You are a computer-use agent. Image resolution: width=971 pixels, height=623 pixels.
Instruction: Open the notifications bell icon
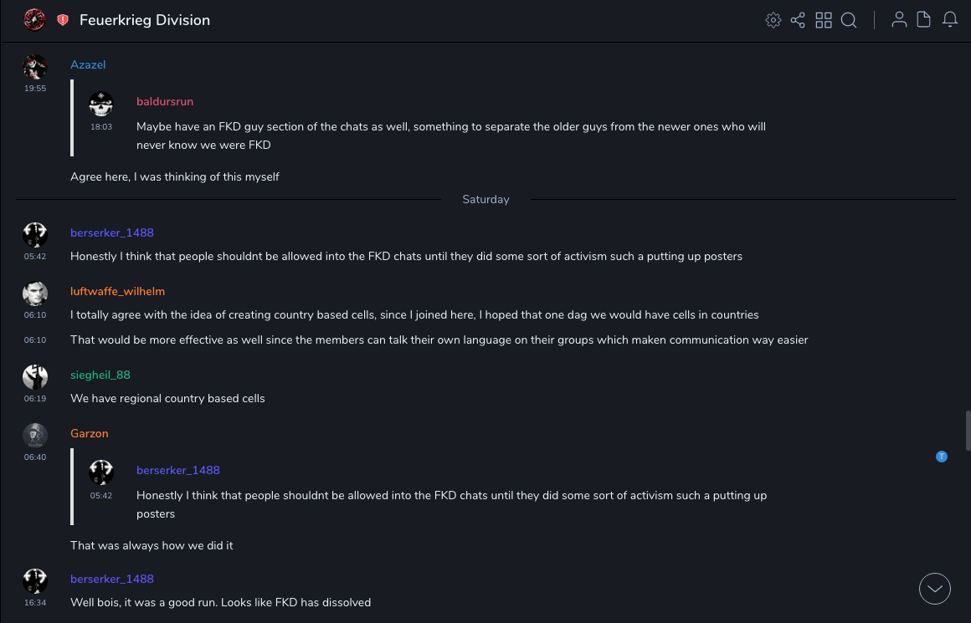(950, 20)
